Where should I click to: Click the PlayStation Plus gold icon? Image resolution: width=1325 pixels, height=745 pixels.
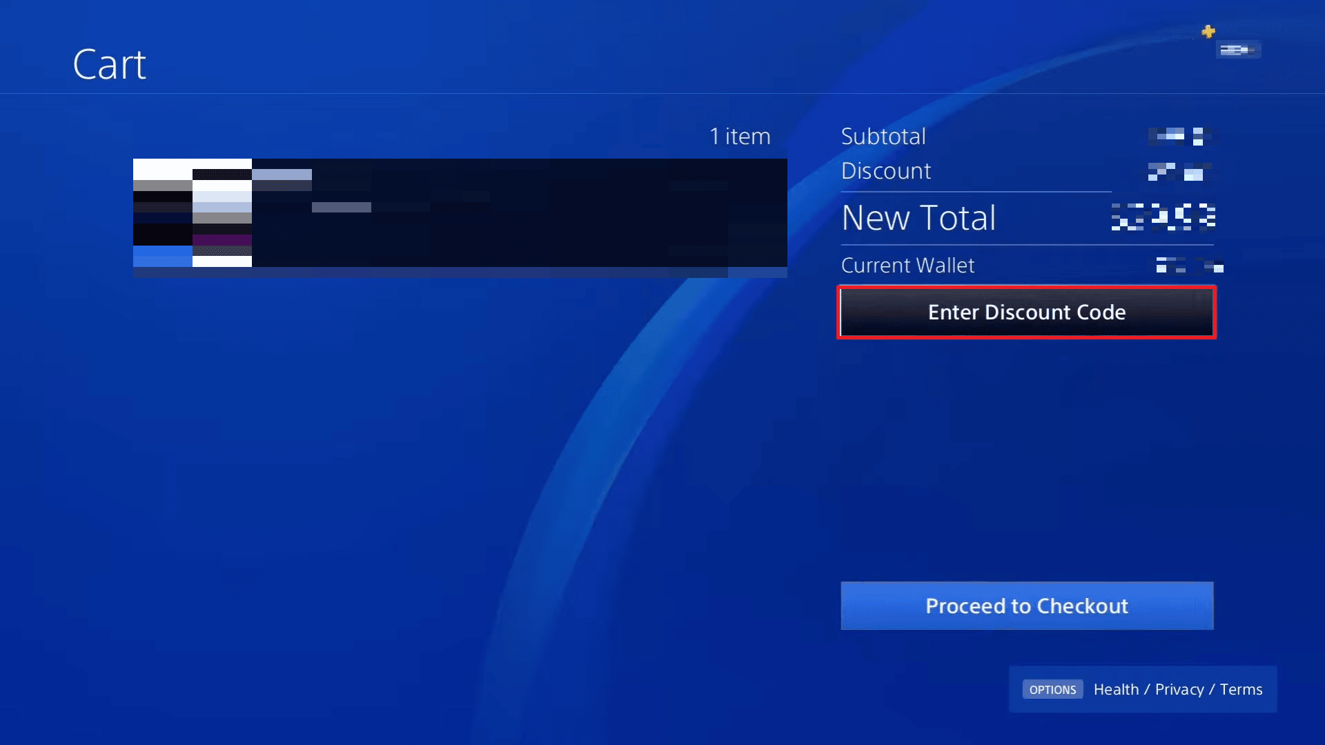(x=1208, y=32)
